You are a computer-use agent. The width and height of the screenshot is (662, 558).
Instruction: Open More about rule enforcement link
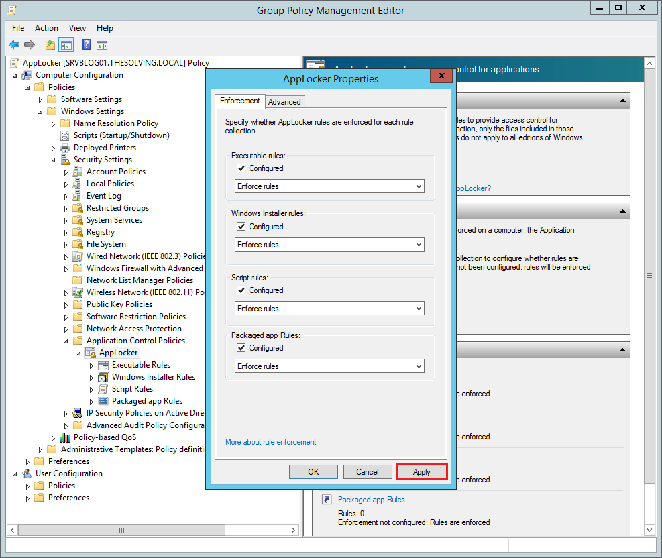click(x=270, y=442)
